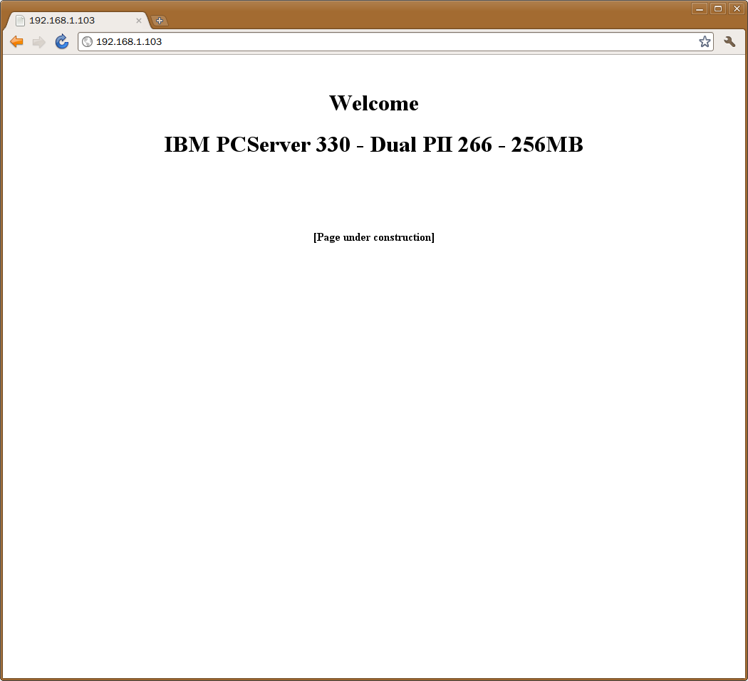Go back using the orange back arrow
The height and width of the screenshot is (681, 748).
[16, 42]
